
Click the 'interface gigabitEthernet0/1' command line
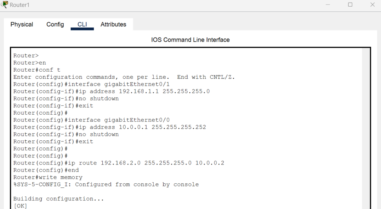(x=92, y=84)
